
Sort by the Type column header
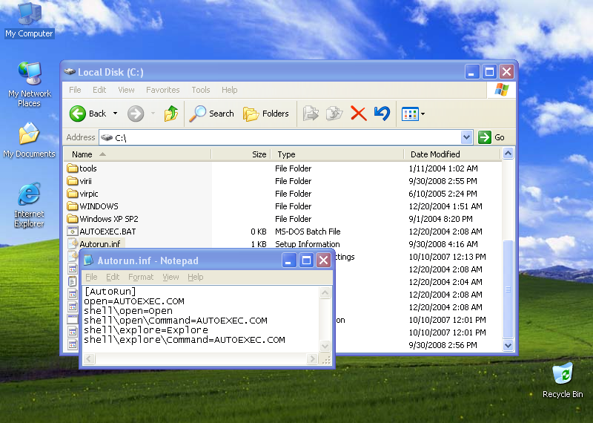point(337,154)
